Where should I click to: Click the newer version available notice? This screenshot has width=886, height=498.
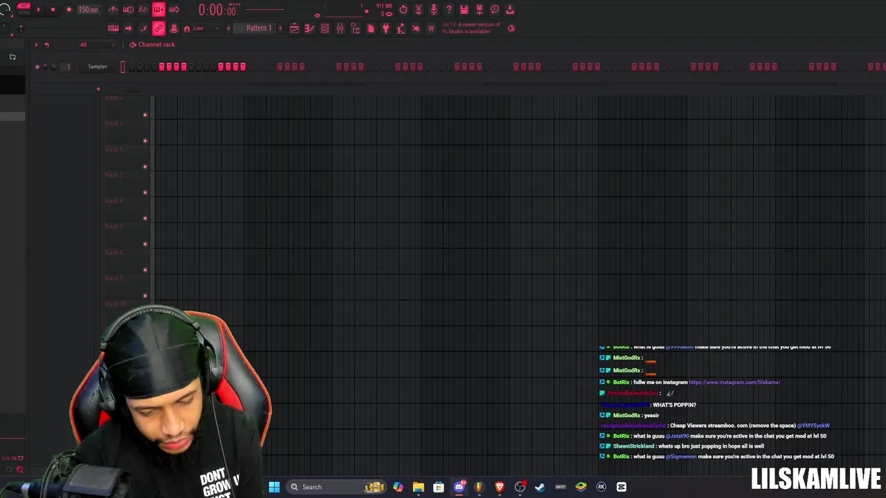tap(471, 28)
